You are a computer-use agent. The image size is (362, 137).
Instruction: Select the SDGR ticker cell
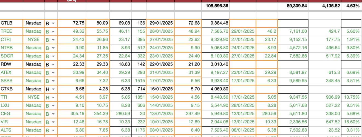tap(12, 56)
